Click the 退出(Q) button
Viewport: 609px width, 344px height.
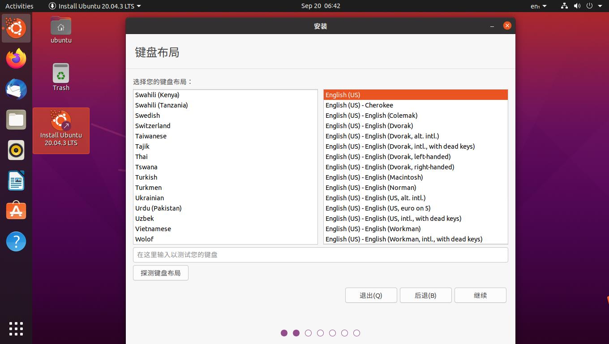click(371, 295)
